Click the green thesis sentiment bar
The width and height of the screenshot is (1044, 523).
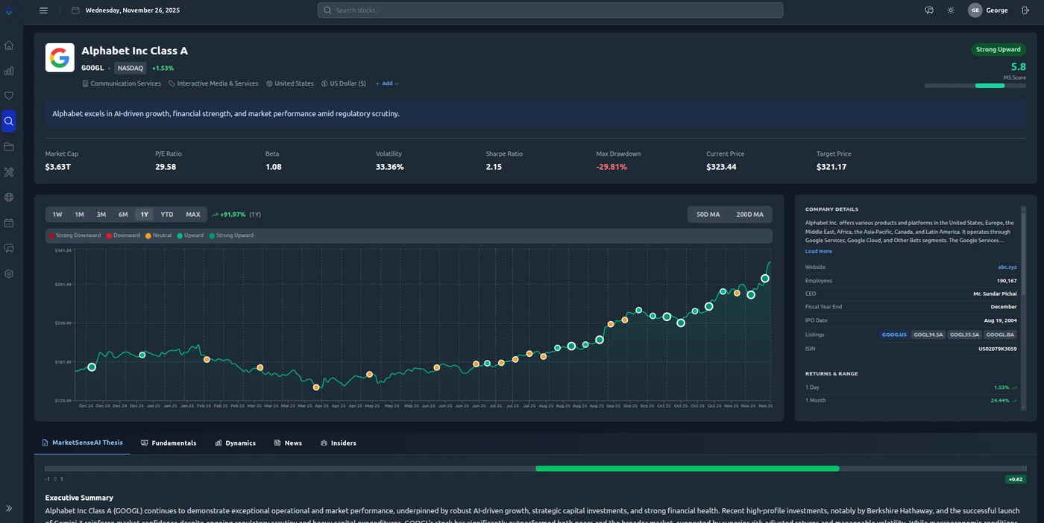[x=687, y=469]
